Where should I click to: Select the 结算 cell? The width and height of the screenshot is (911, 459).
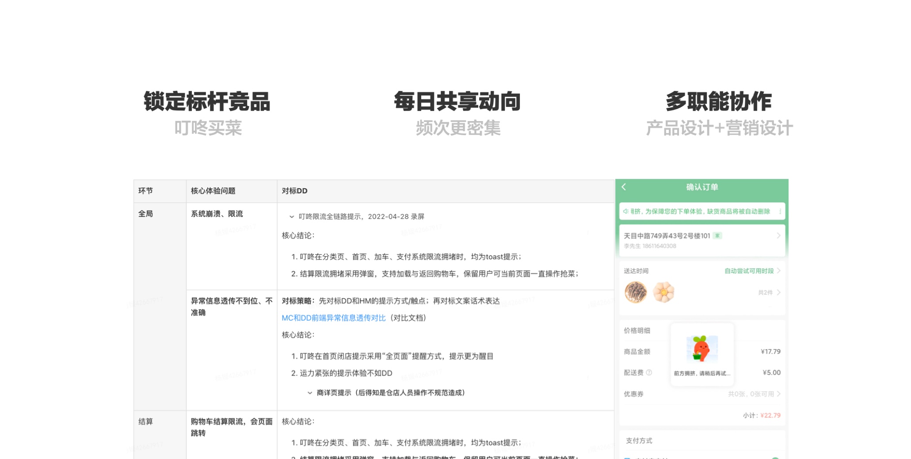click(160, 435)
